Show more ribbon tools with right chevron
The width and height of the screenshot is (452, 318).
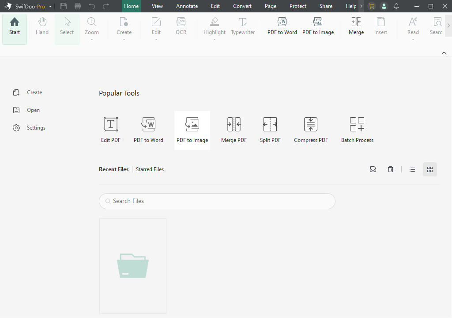(448, 25)
